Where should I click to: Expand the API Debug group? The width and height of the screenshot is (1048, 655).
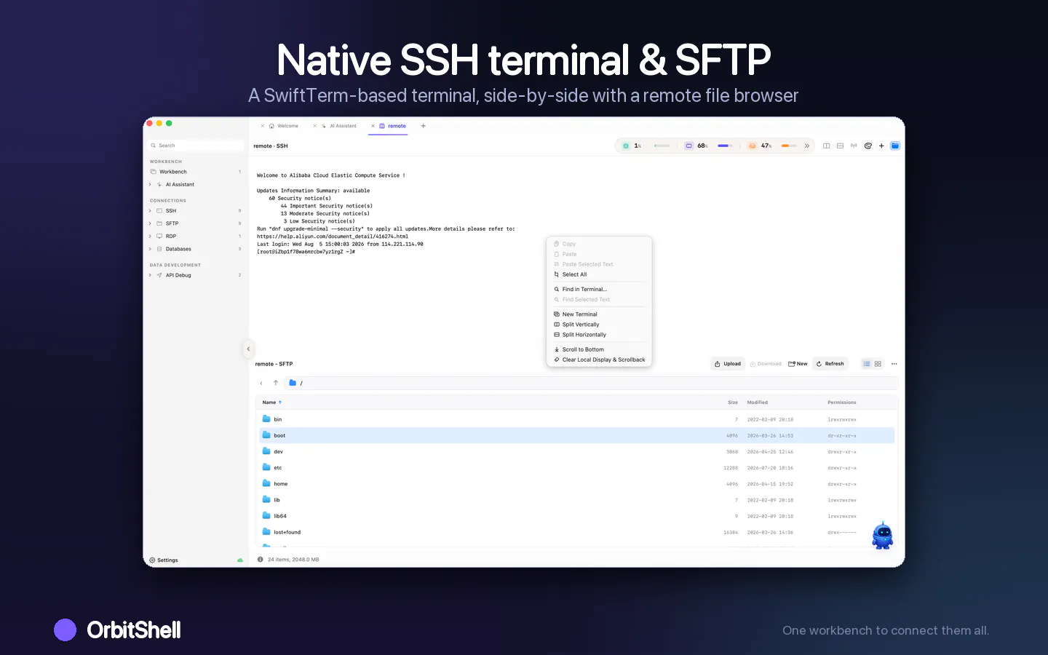(150, 275)
